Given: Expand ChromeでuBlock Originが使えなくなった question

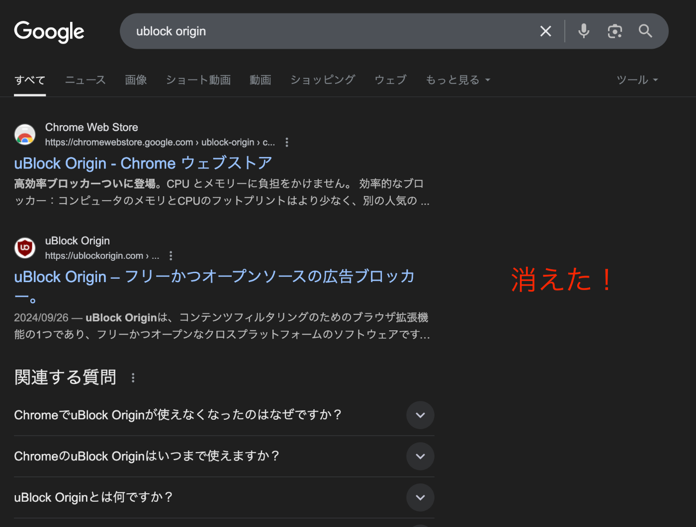Looking at the screenshot, I should point(420,415).
